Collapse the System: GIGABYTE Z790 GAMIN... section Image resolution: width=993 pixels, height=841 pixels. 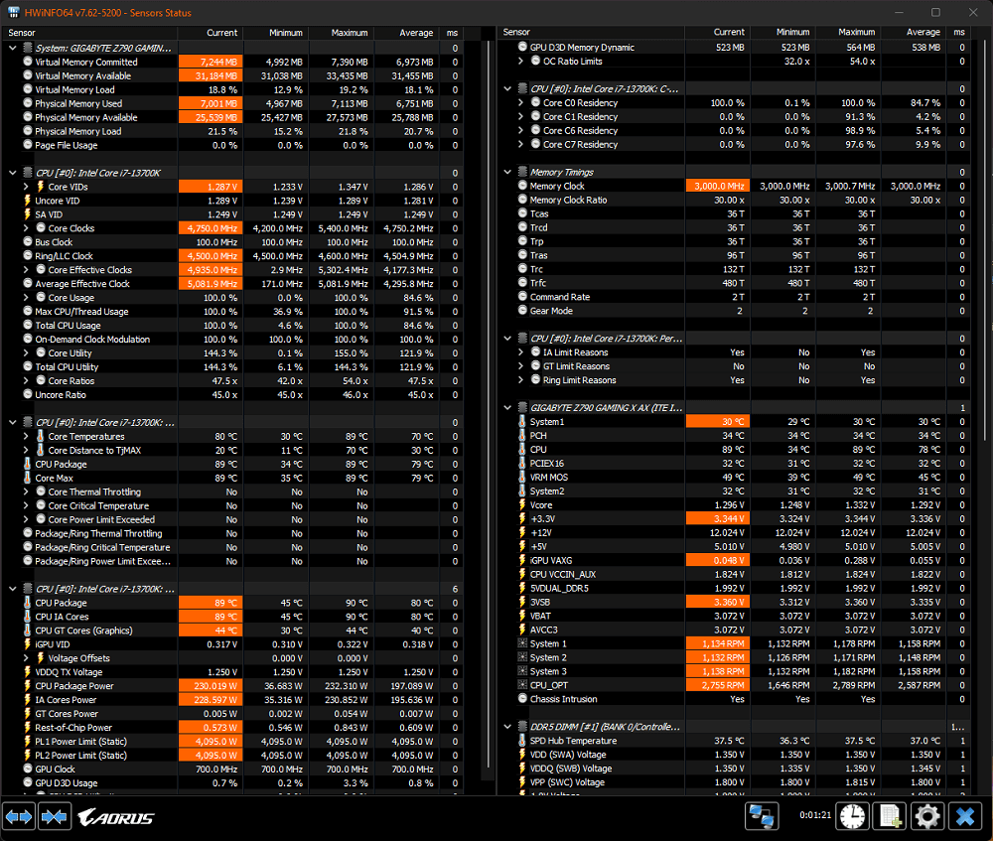pyautogui.click(x=13, y=48)
